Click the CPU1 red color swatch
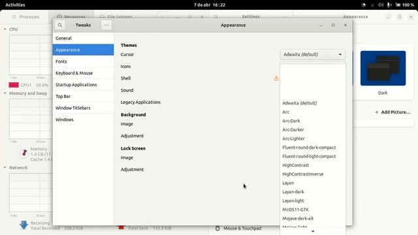This screenshot has height=235, width=418. click(14, 85)
